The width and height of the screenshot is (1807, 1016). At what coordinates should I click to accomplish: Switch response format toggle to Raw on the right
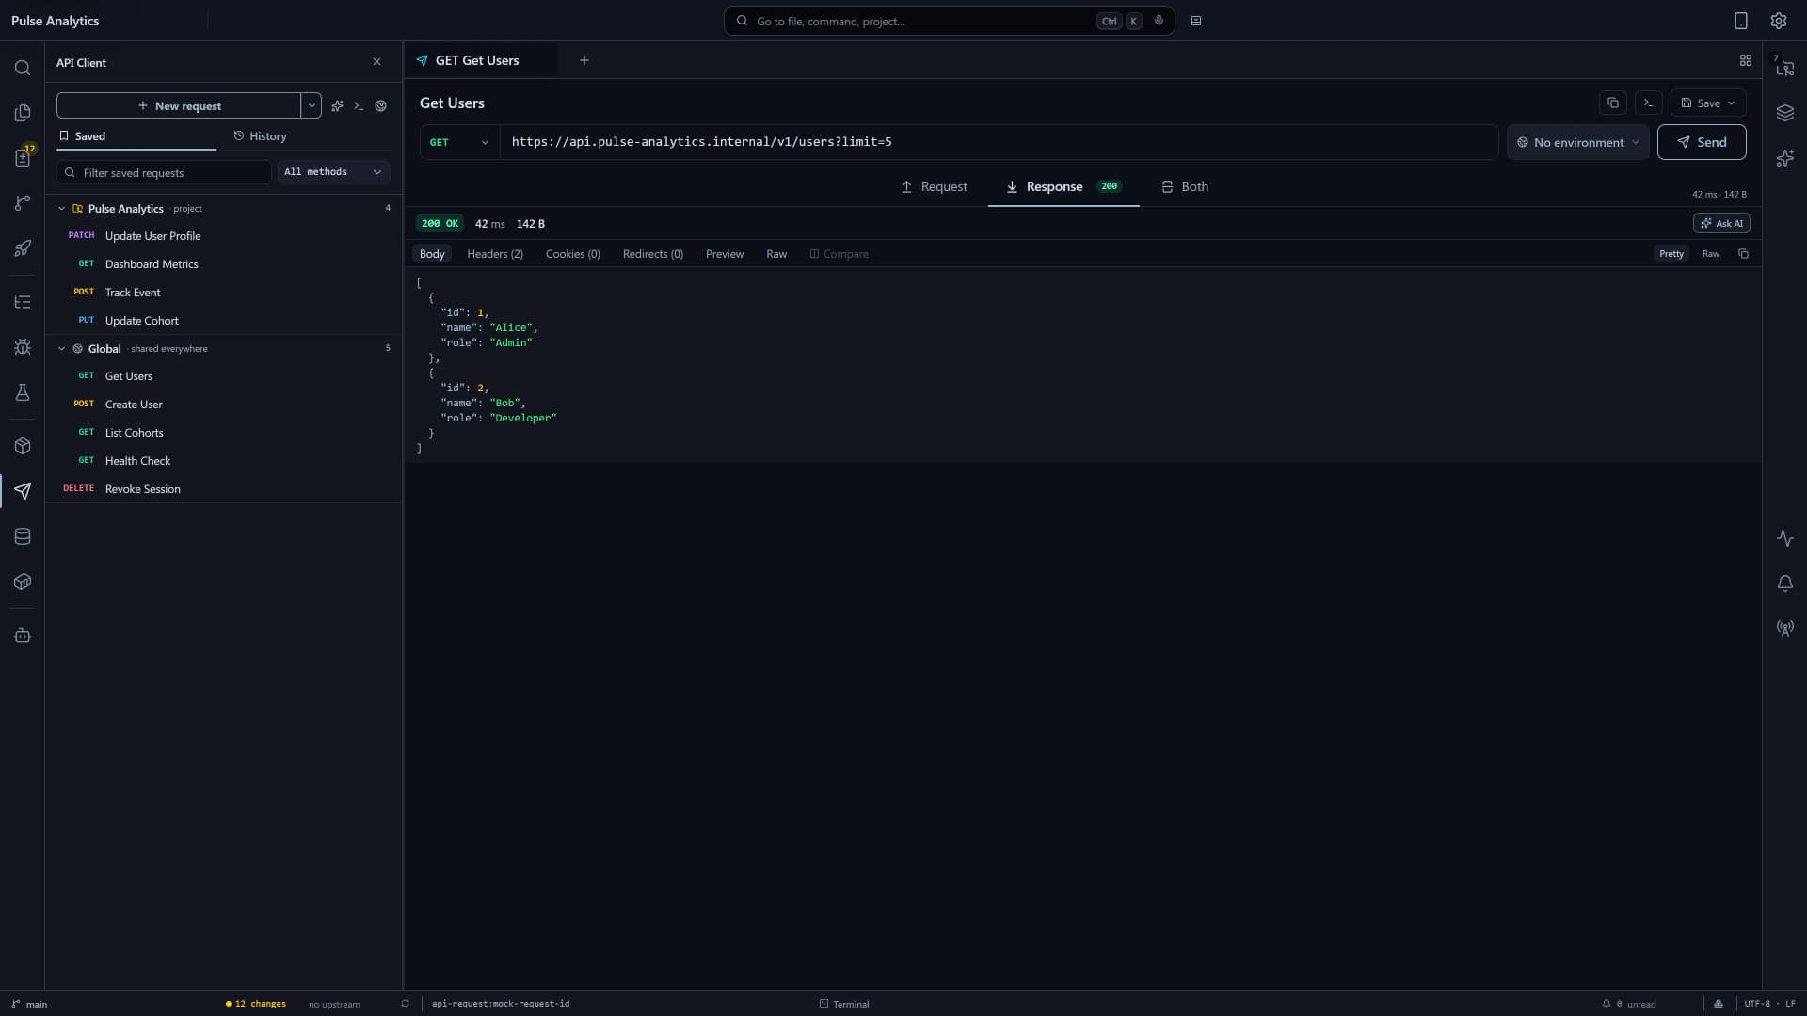(1711, 254)
